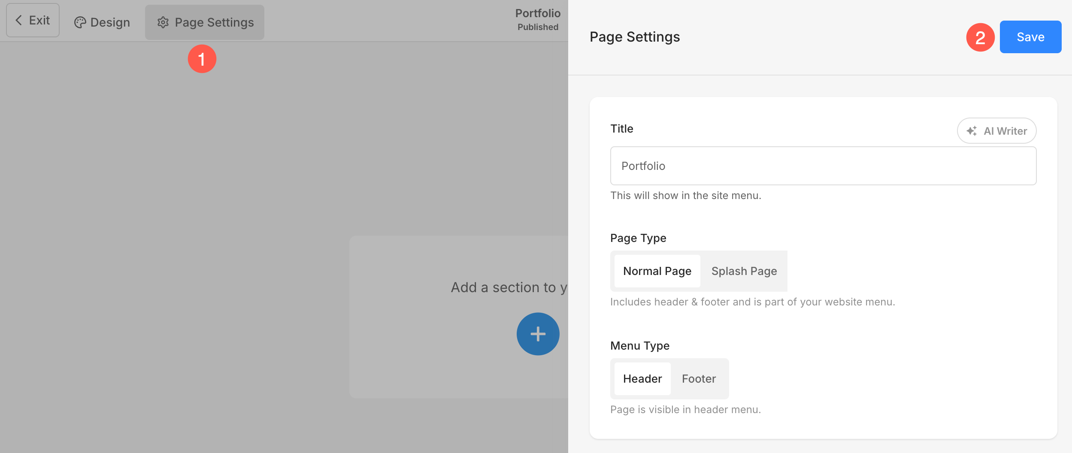Viewport: 1072px width, 453px height.
Task: Open the Page Settings tab label
Action: (x=214, y=22)
